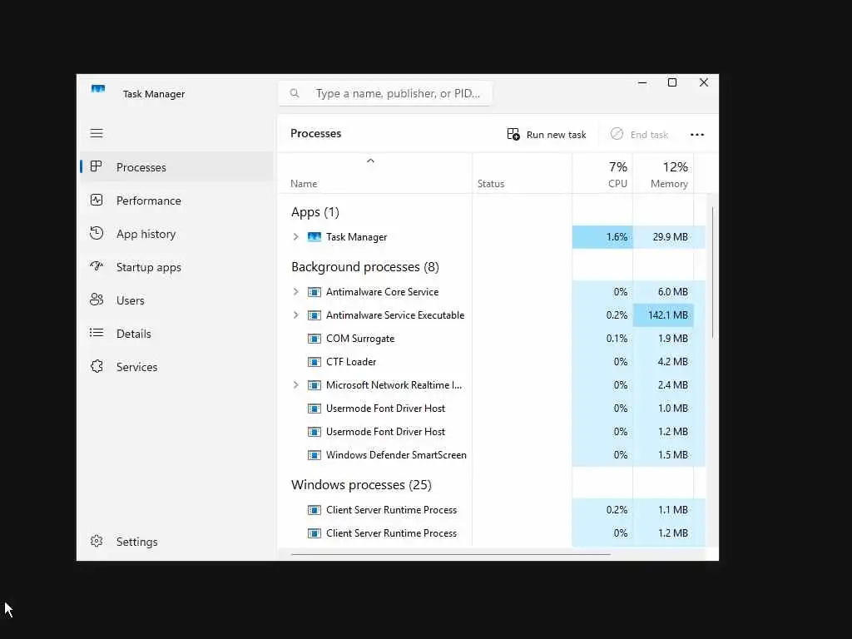
Task: Sort by the CPU column header
Action: [602, 174]
